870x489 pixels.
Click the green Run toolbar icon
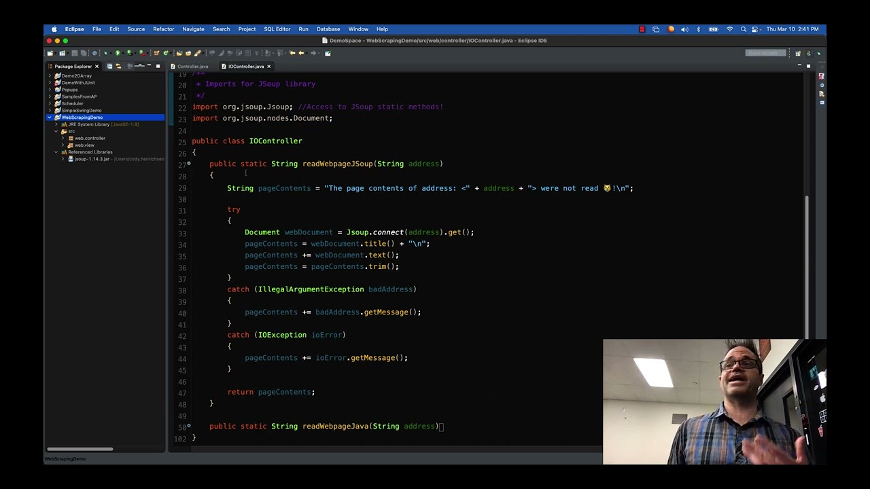coord(118,53)
